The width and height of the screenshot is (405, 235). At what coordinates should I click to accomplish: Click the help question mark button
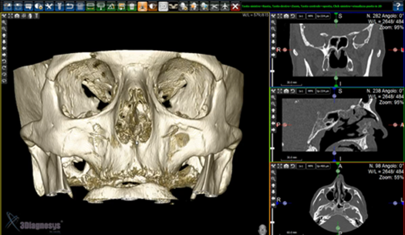tap(398, 6)
